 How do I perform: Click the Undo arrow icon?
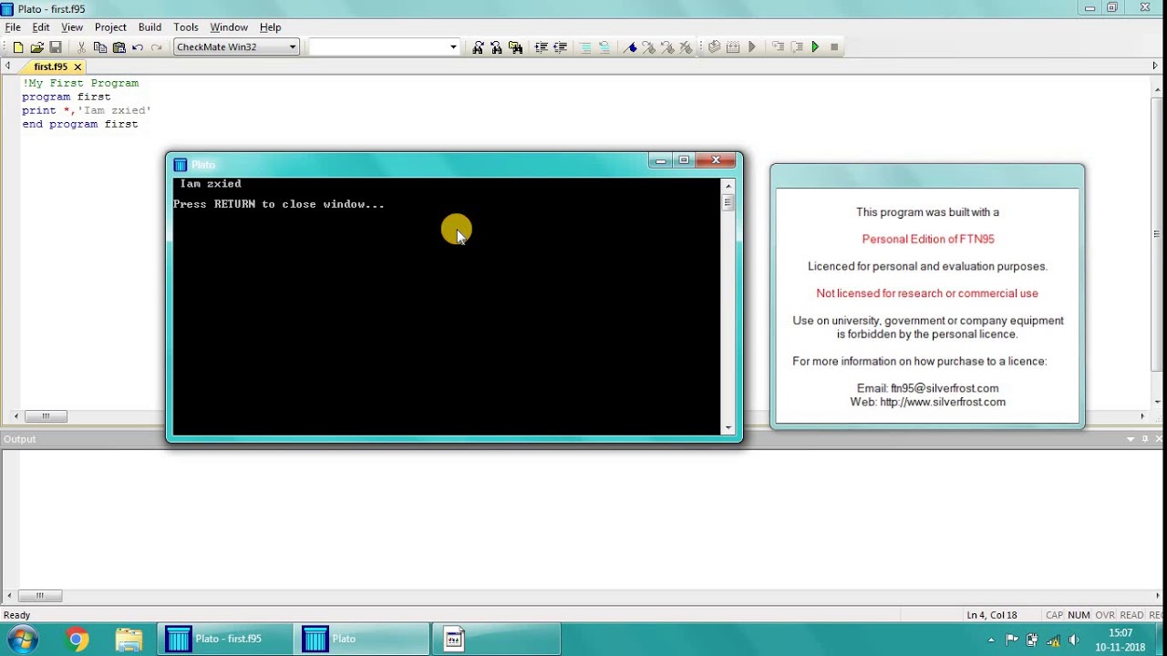138,47
